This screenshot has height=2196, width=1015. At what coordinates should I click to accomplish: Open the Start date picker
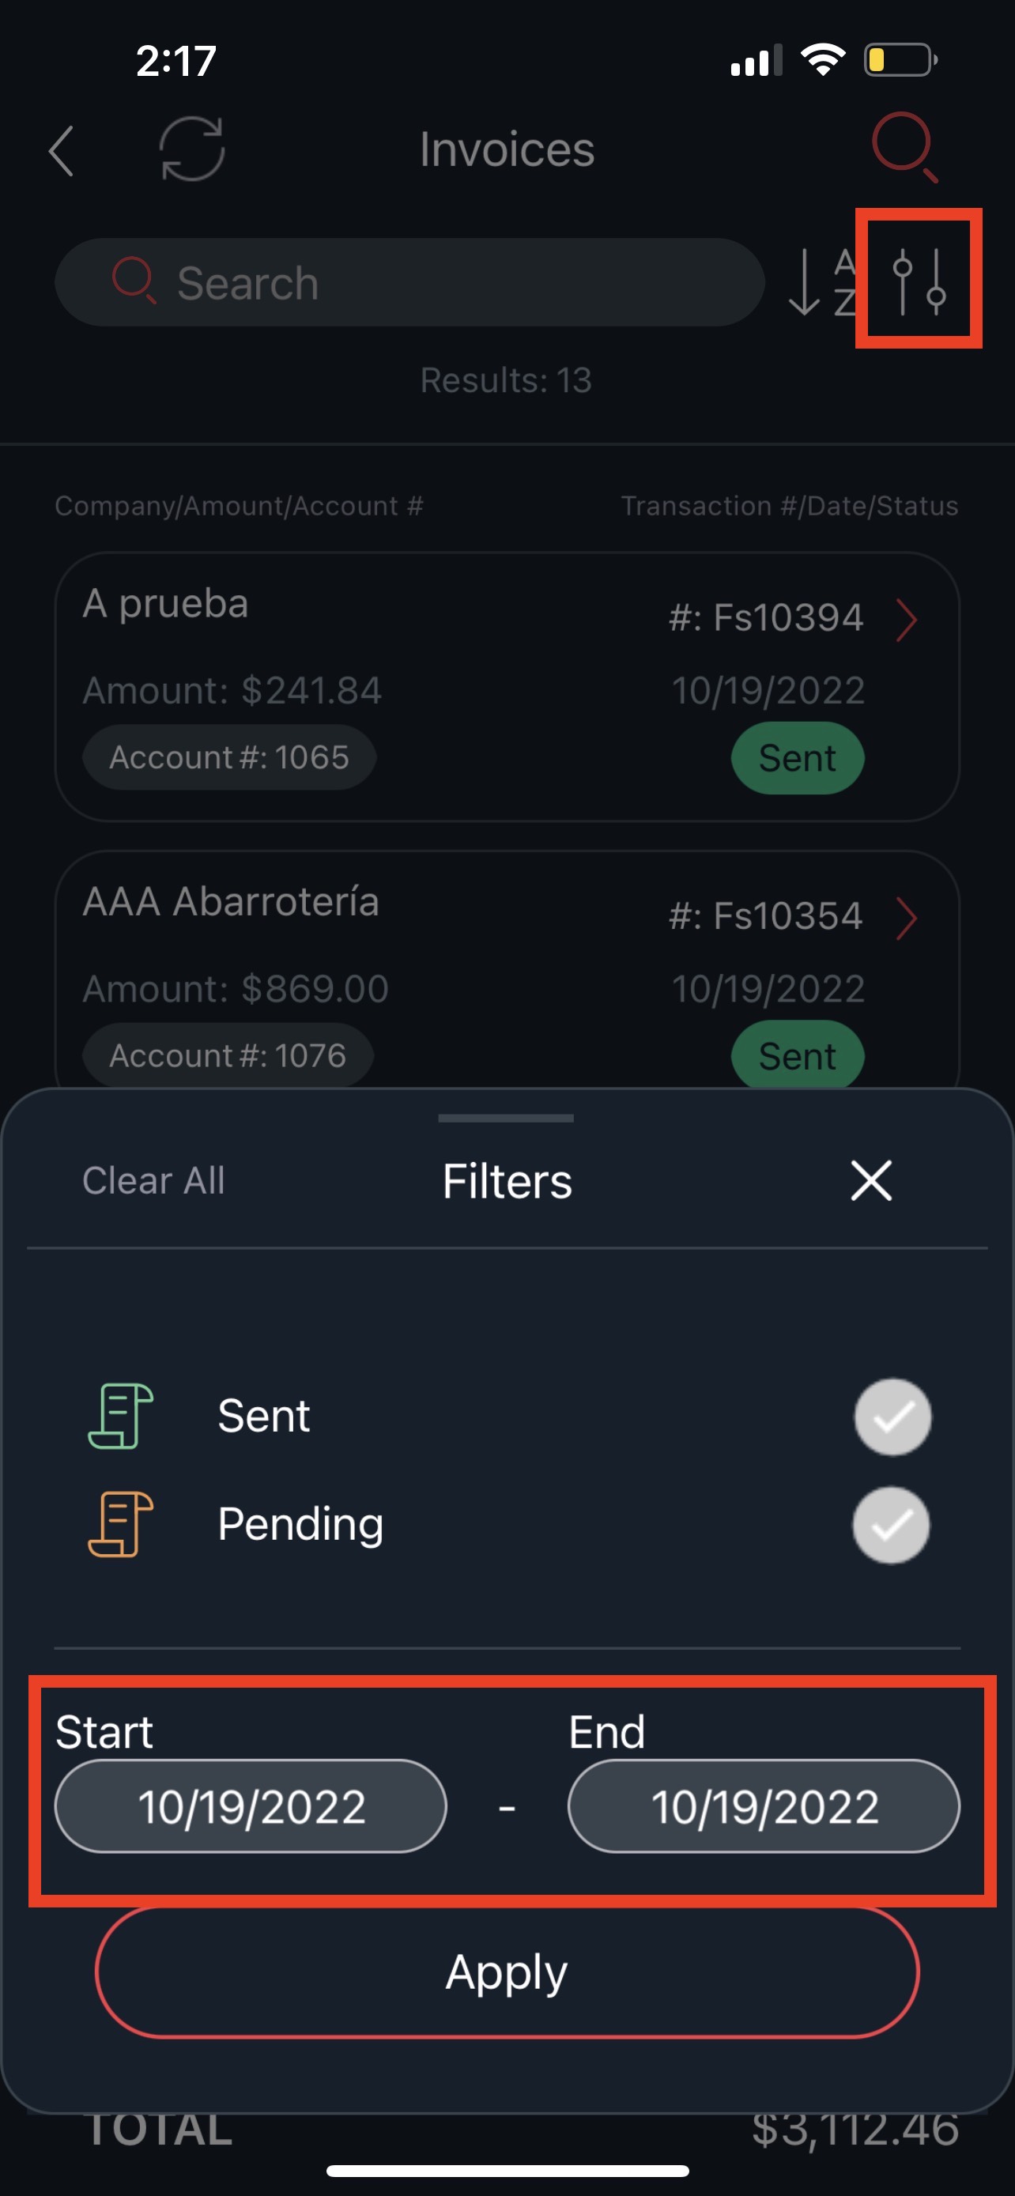click(x=251, y=1805)
